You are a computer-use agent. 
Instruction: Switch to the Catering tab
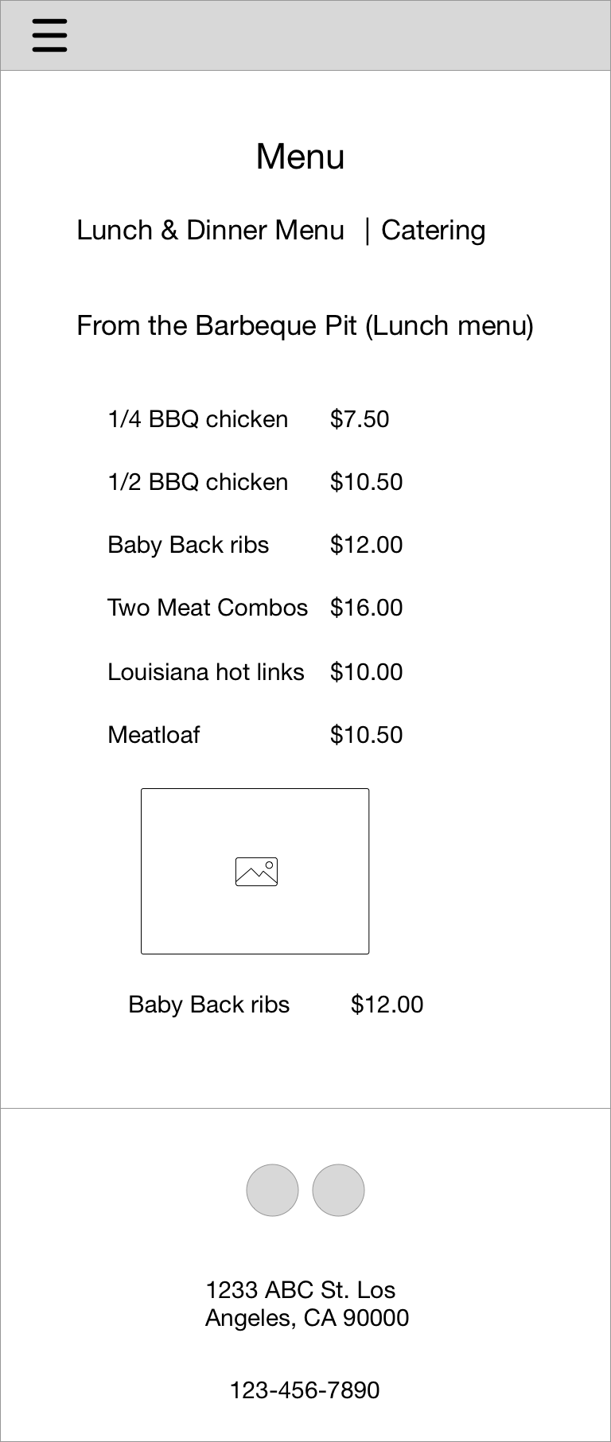434,231
